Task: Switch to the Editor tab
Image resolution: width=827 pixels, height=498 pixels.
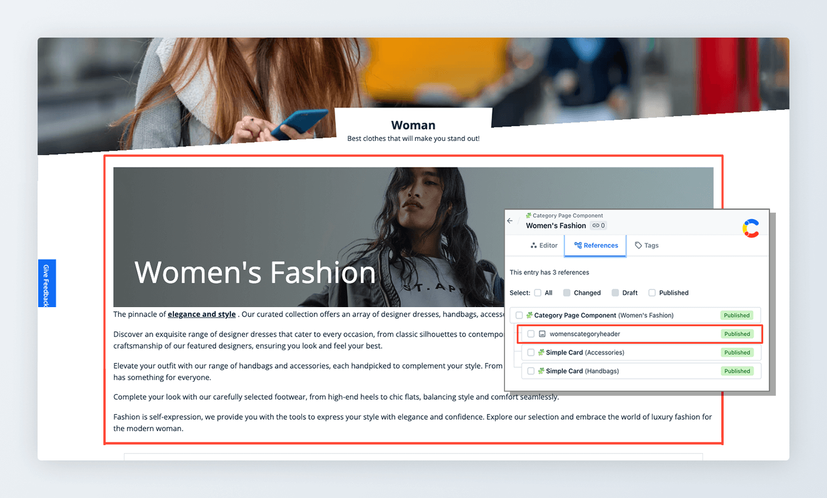Action: click(546, 245)
